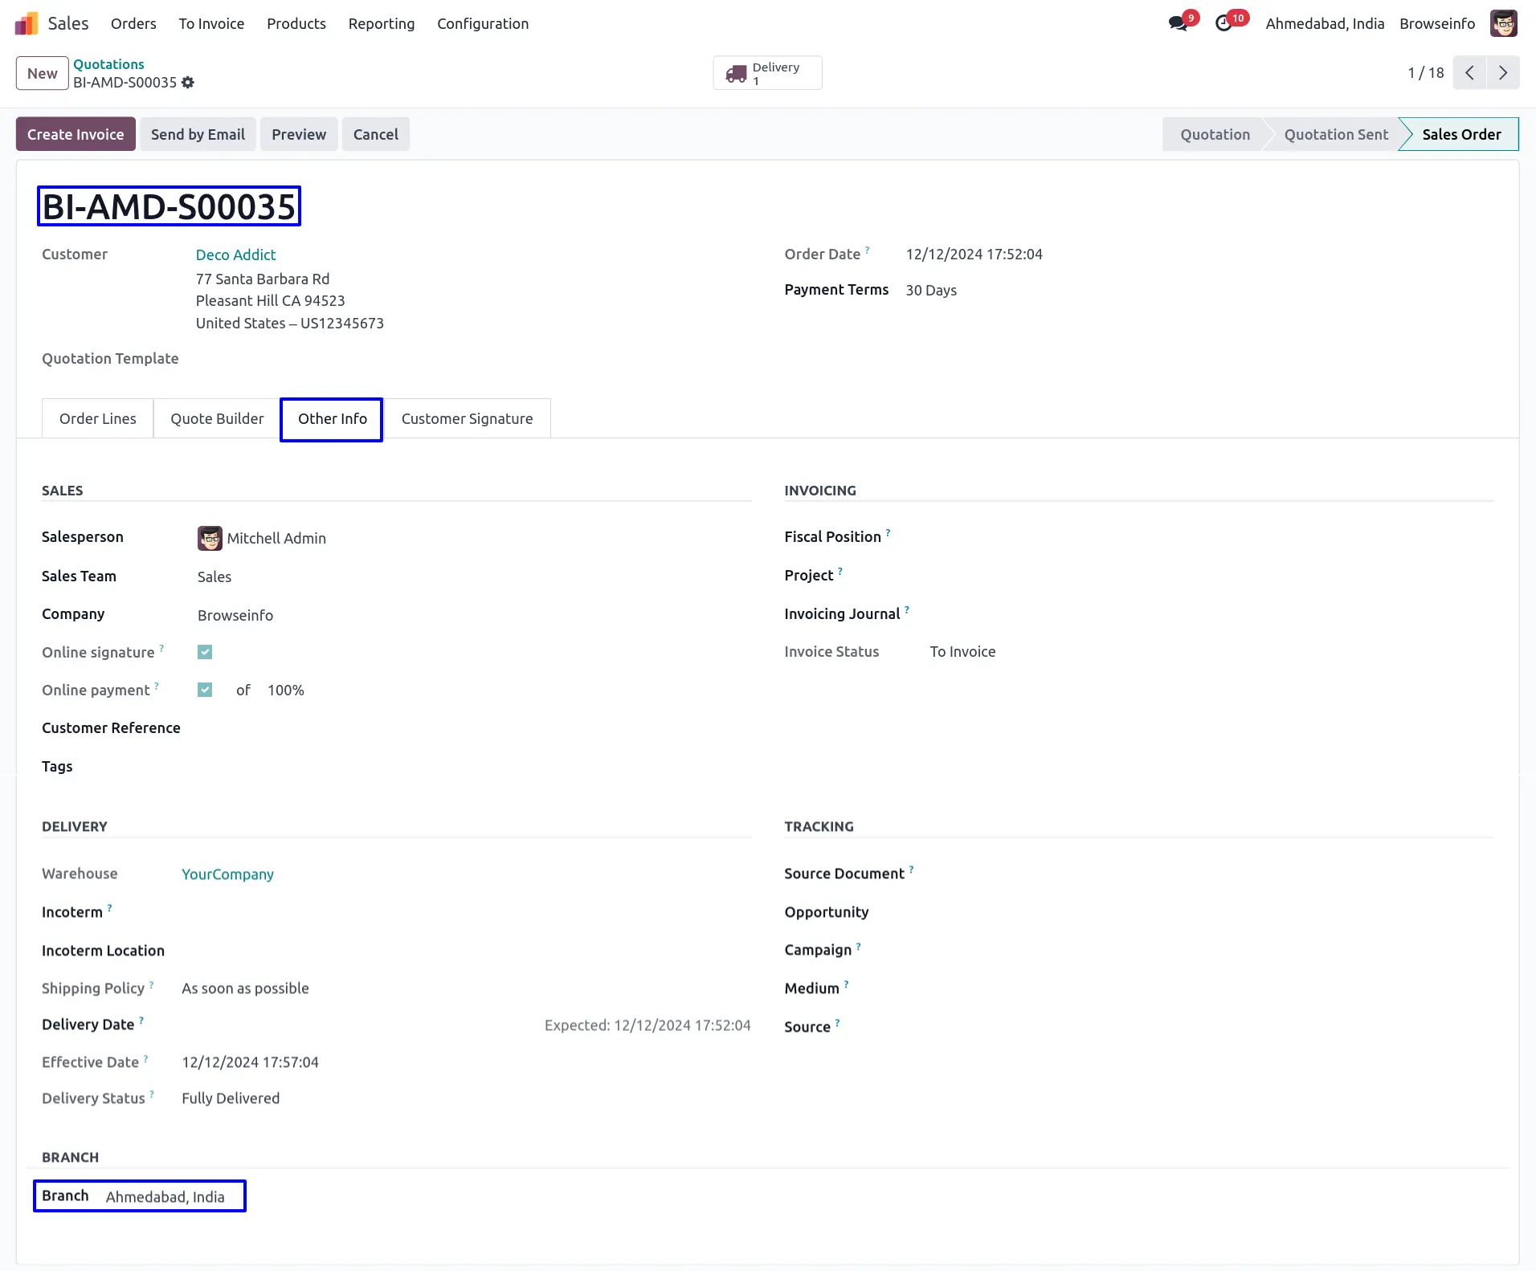Open the Reporting menu
This screenshot has height=1271, width=1536.
tap(382, 23)
